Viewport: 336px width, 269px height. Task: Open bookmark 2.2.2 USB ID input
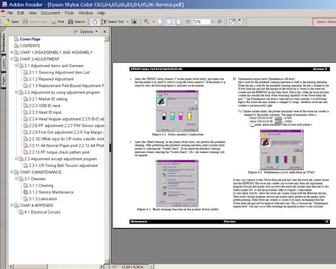(x=45, y=105)
